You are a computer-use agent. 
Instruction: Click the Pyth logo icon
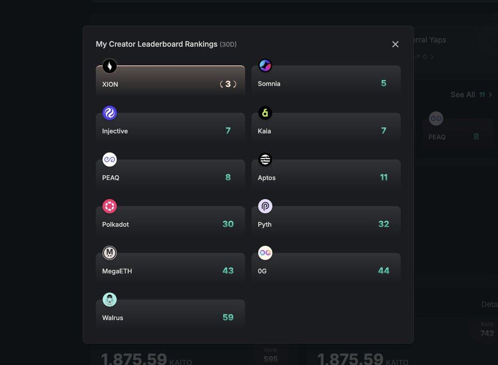click(x=265, y=206)
